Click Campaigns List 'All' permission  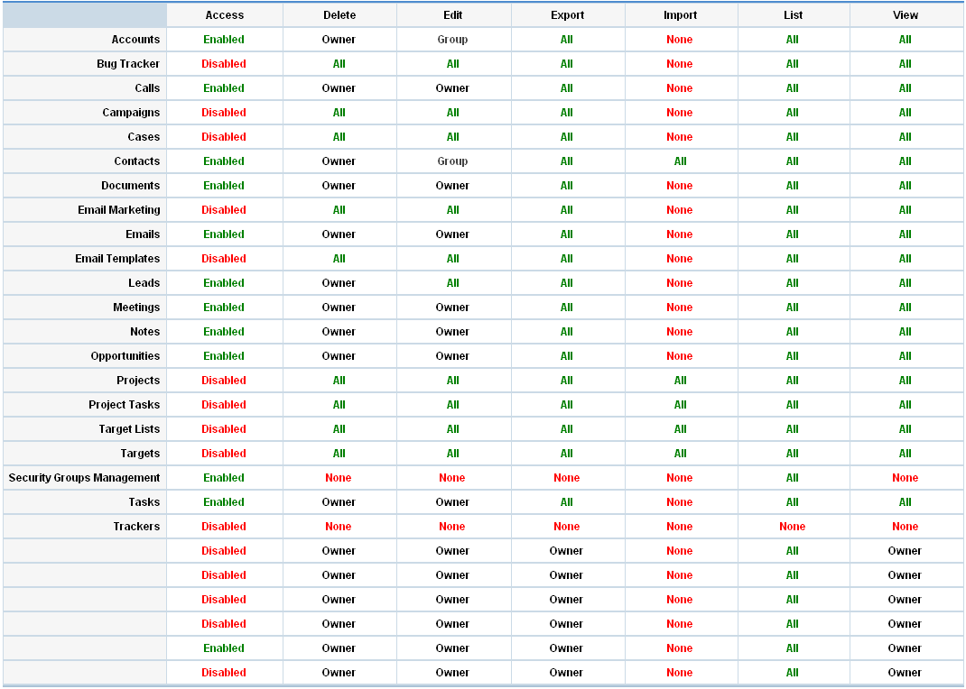click(792, 113)
